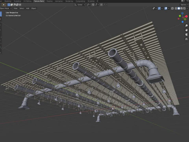
Task: Open proportional editing falloff dropdown
Action: 105,5
